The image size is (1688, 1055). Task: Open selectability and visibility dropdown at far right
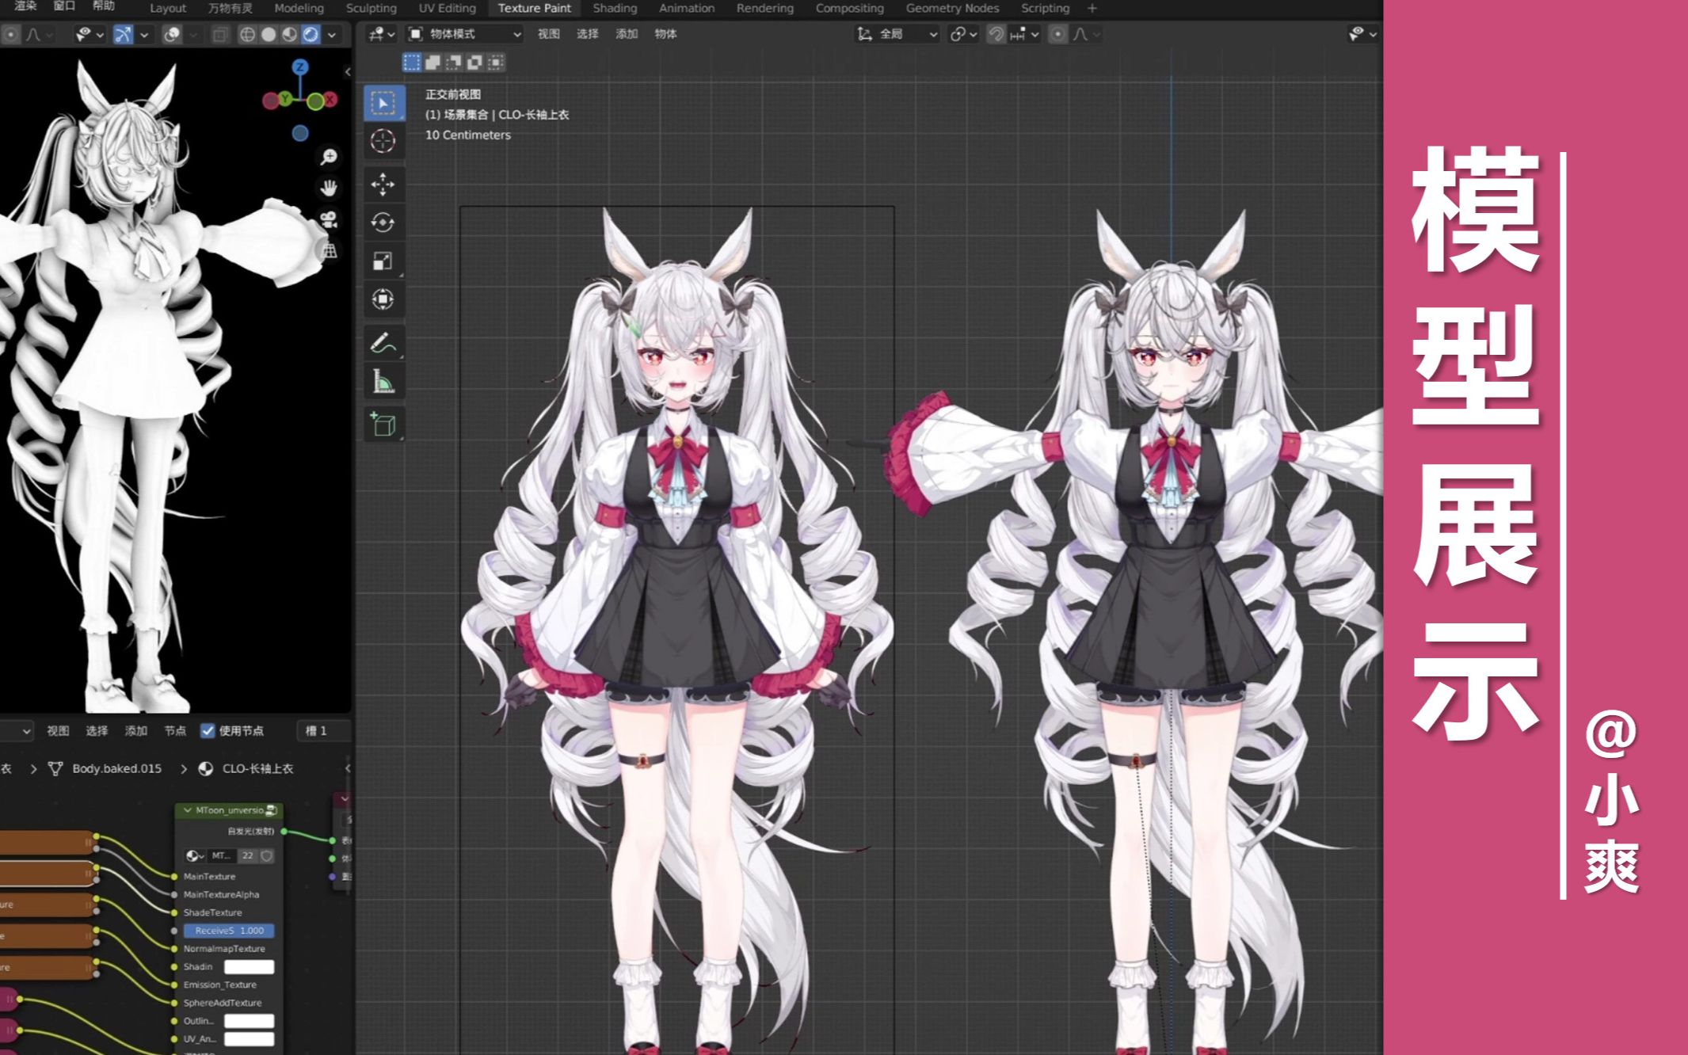(x=1363, y=34)
